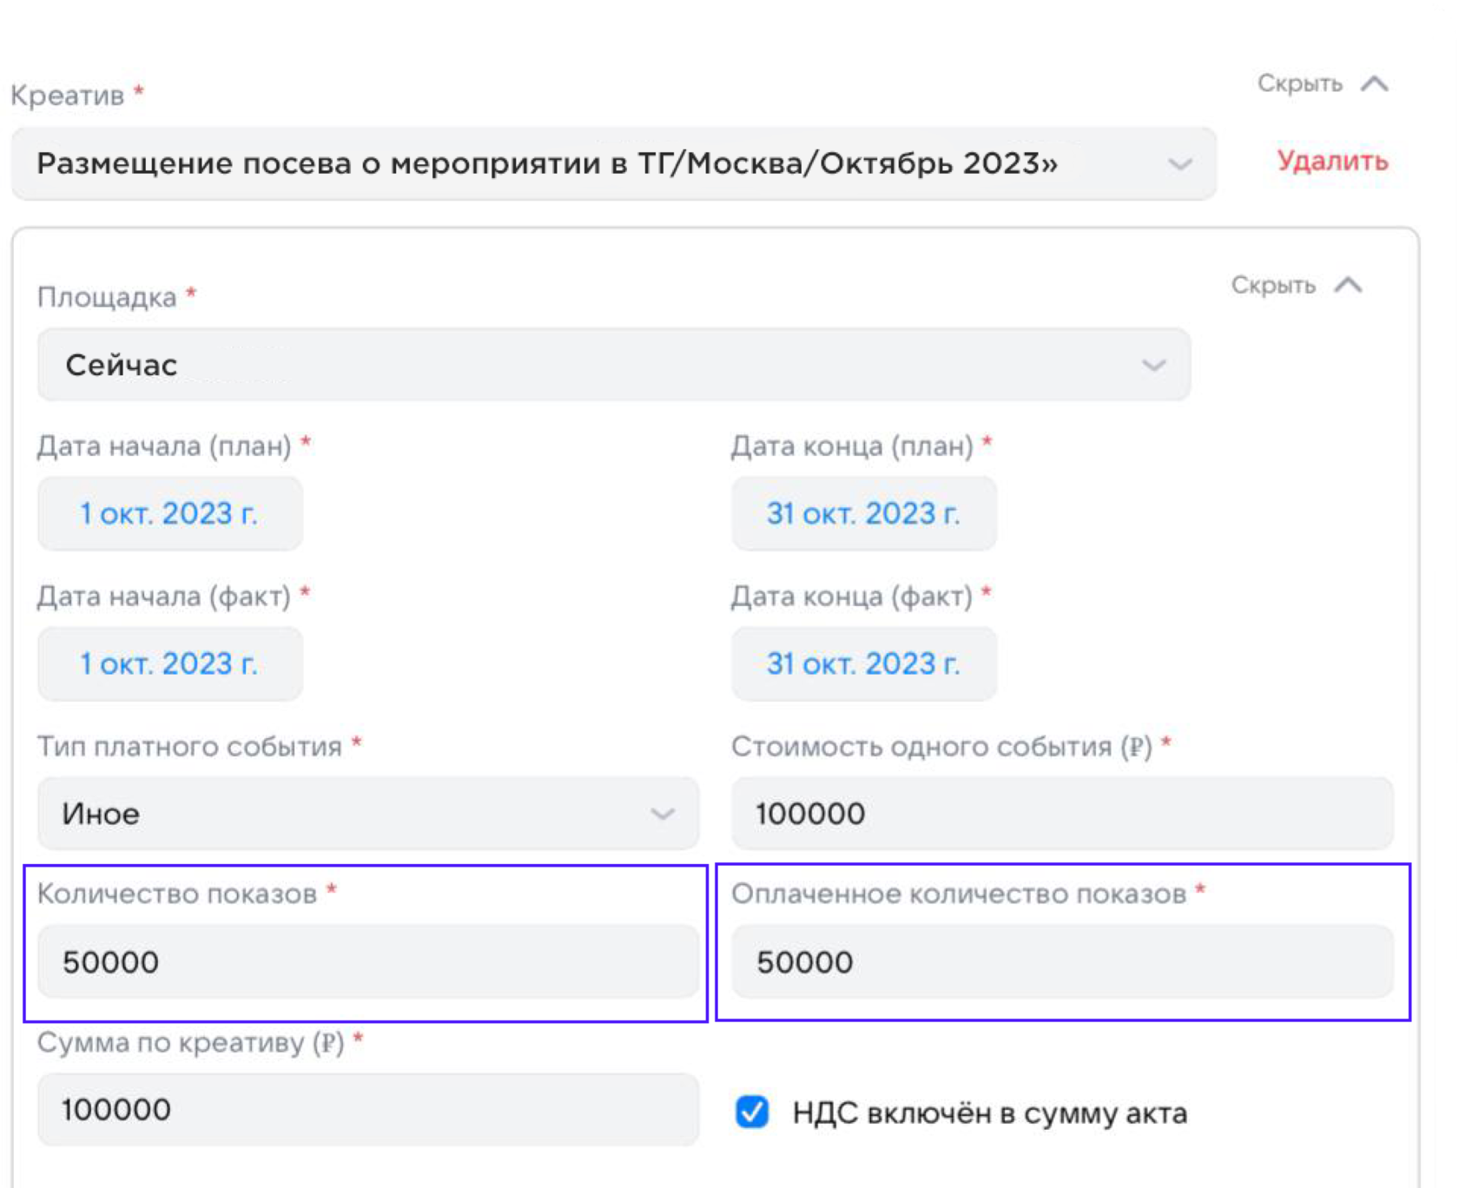Click top Скрыть text next to Креатив

(1299, 84)
